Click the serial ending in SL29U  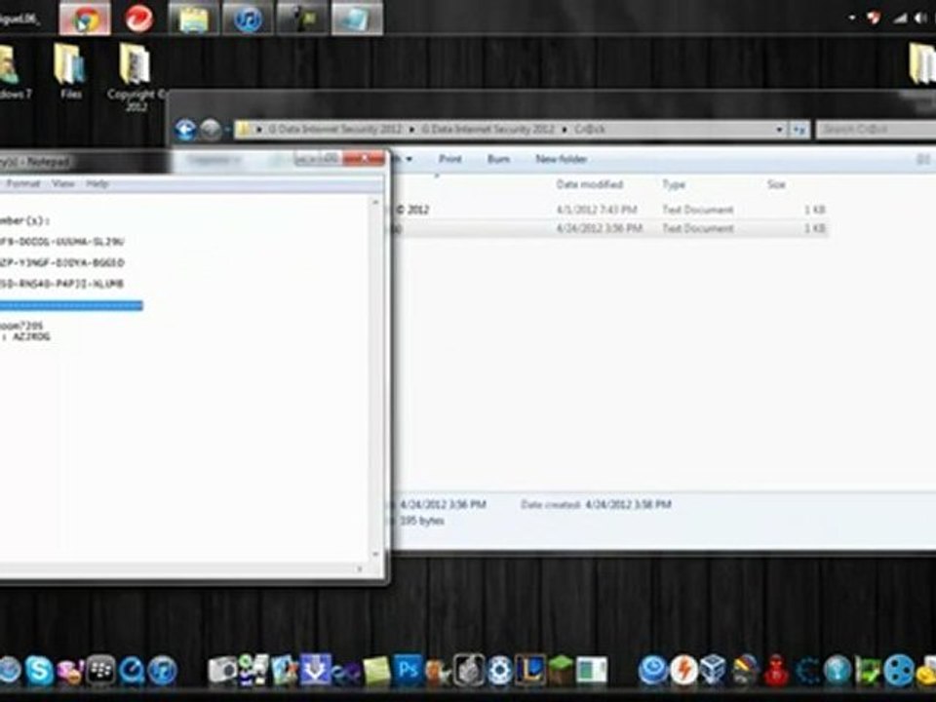[62, 242]
